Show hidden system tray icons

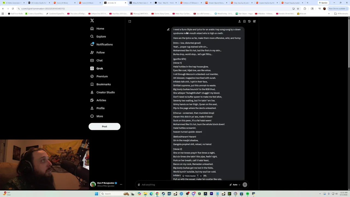coord(320,194)
